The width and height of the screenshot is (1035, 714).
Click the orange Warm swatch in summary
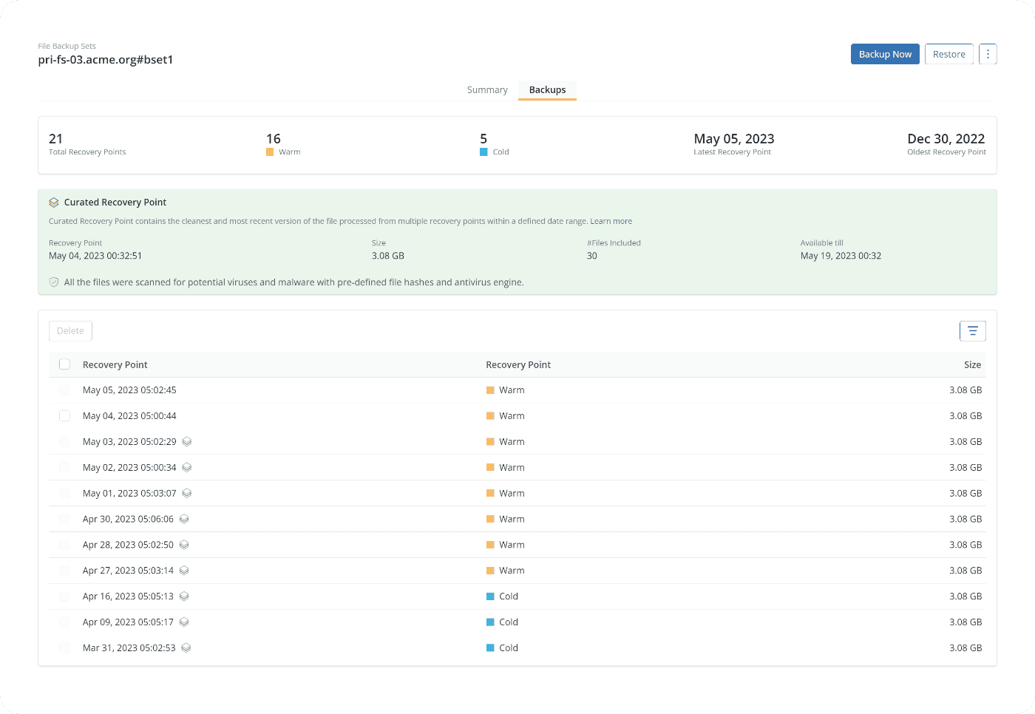pyautogui.click(x=270, y=152)
